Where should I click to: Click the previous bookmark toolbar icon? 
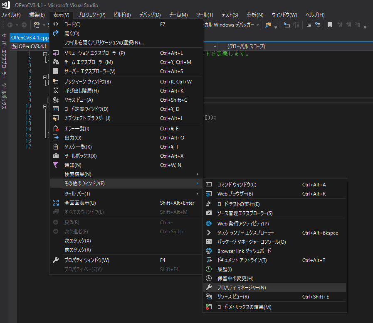tap(340, 26)
